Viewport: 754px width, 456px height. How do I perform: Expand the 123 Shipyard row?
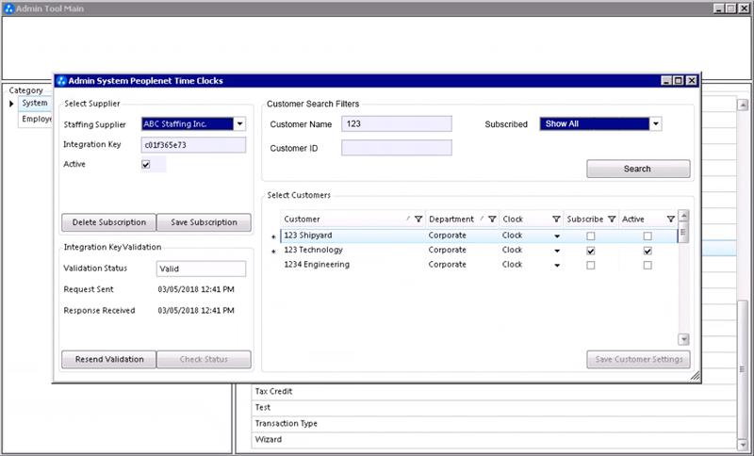[273, 236]
